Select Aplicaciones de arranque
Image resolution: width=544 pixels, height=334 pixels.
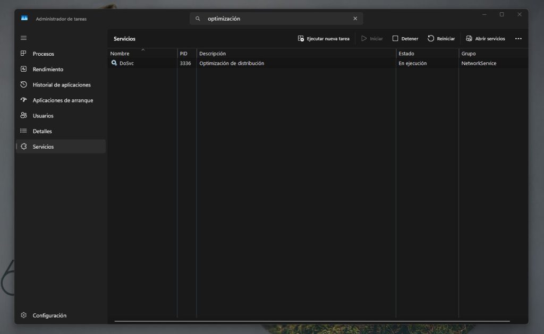pyautogui.click(x=62, y=100)
